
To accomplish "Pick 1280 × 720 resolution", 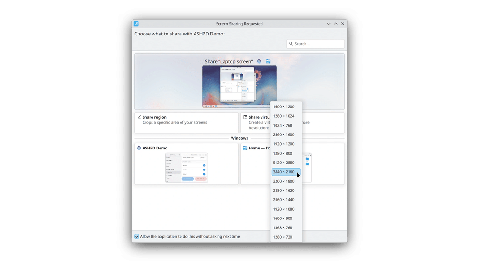I will click(286, 237).
